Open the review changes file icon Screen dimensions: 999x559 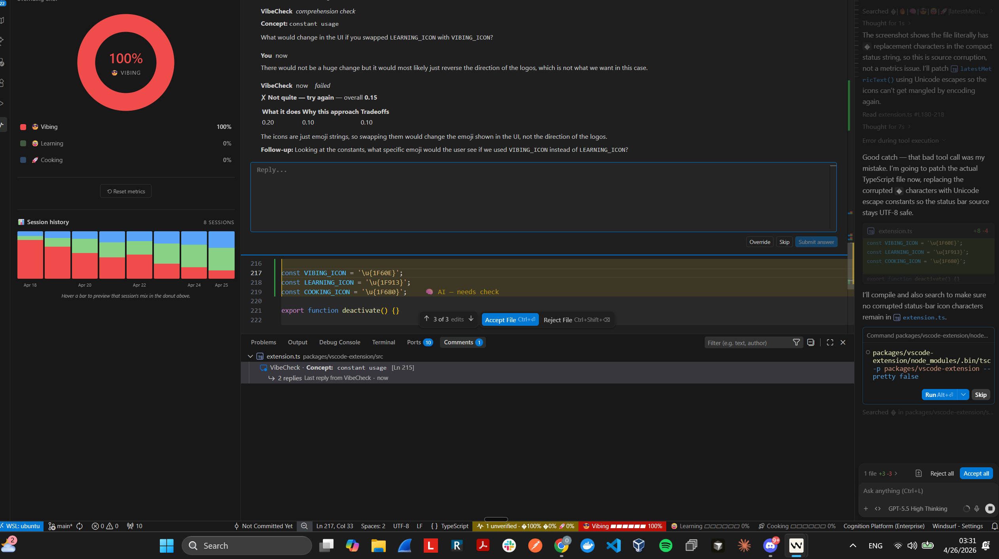tap(918, 473)
